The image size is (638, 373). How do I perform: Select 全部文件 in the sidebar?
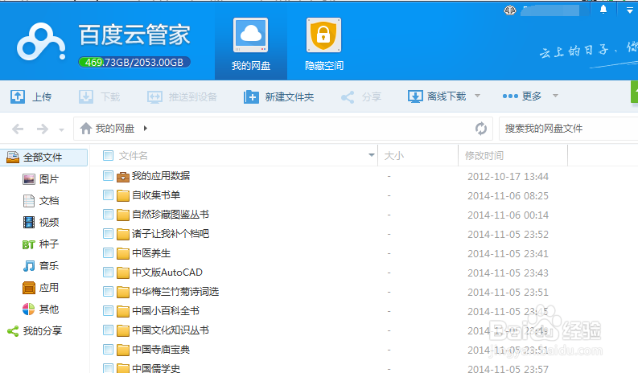[x=44, y=158]
